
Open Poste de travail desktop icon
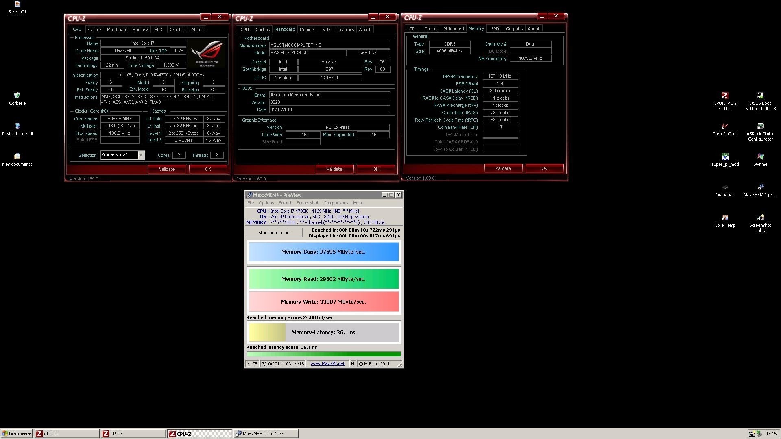pyautogui.click(x=17, y=129)
